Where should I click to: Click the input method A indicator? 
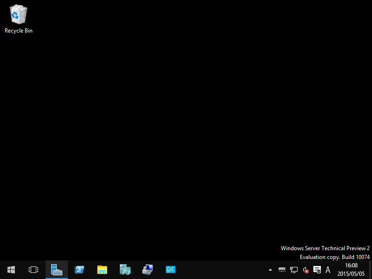[328, 270]
